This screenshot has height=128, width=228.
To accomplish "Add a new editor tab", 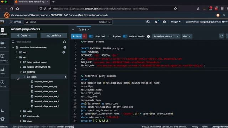I will (73, 30).
